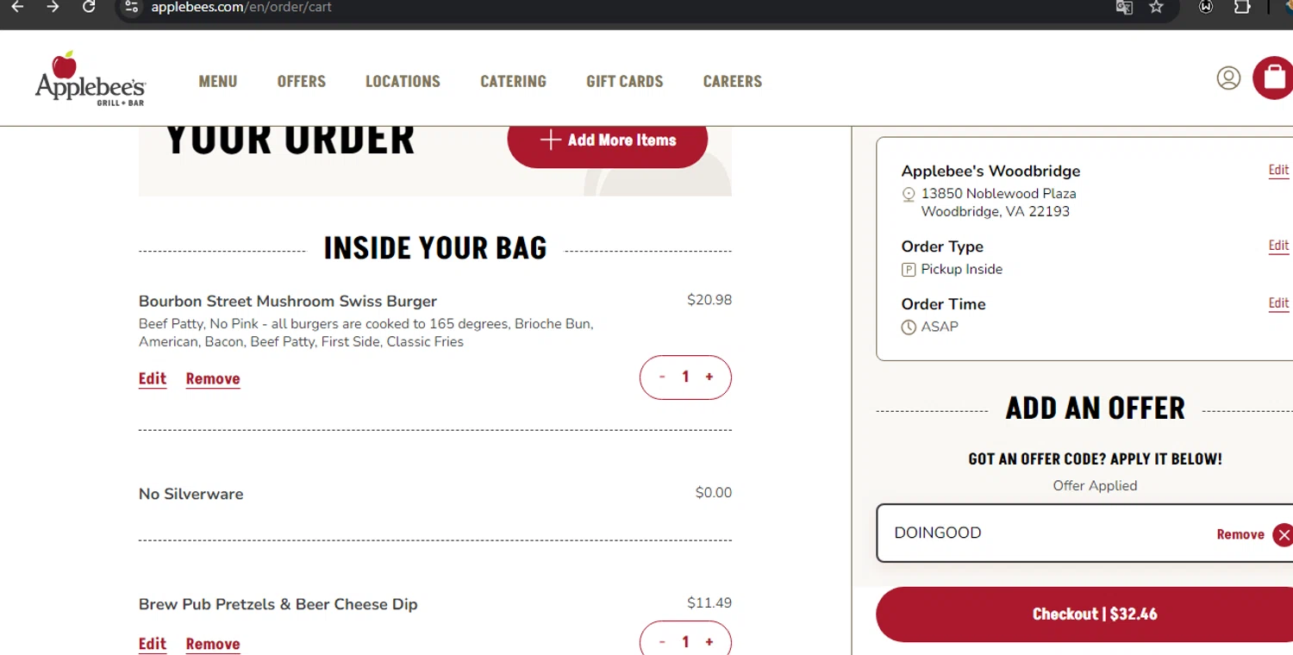The height and width of the screenshot is (655, 1293).
Task: Go to LOCATIONS page
Action: 403,81
